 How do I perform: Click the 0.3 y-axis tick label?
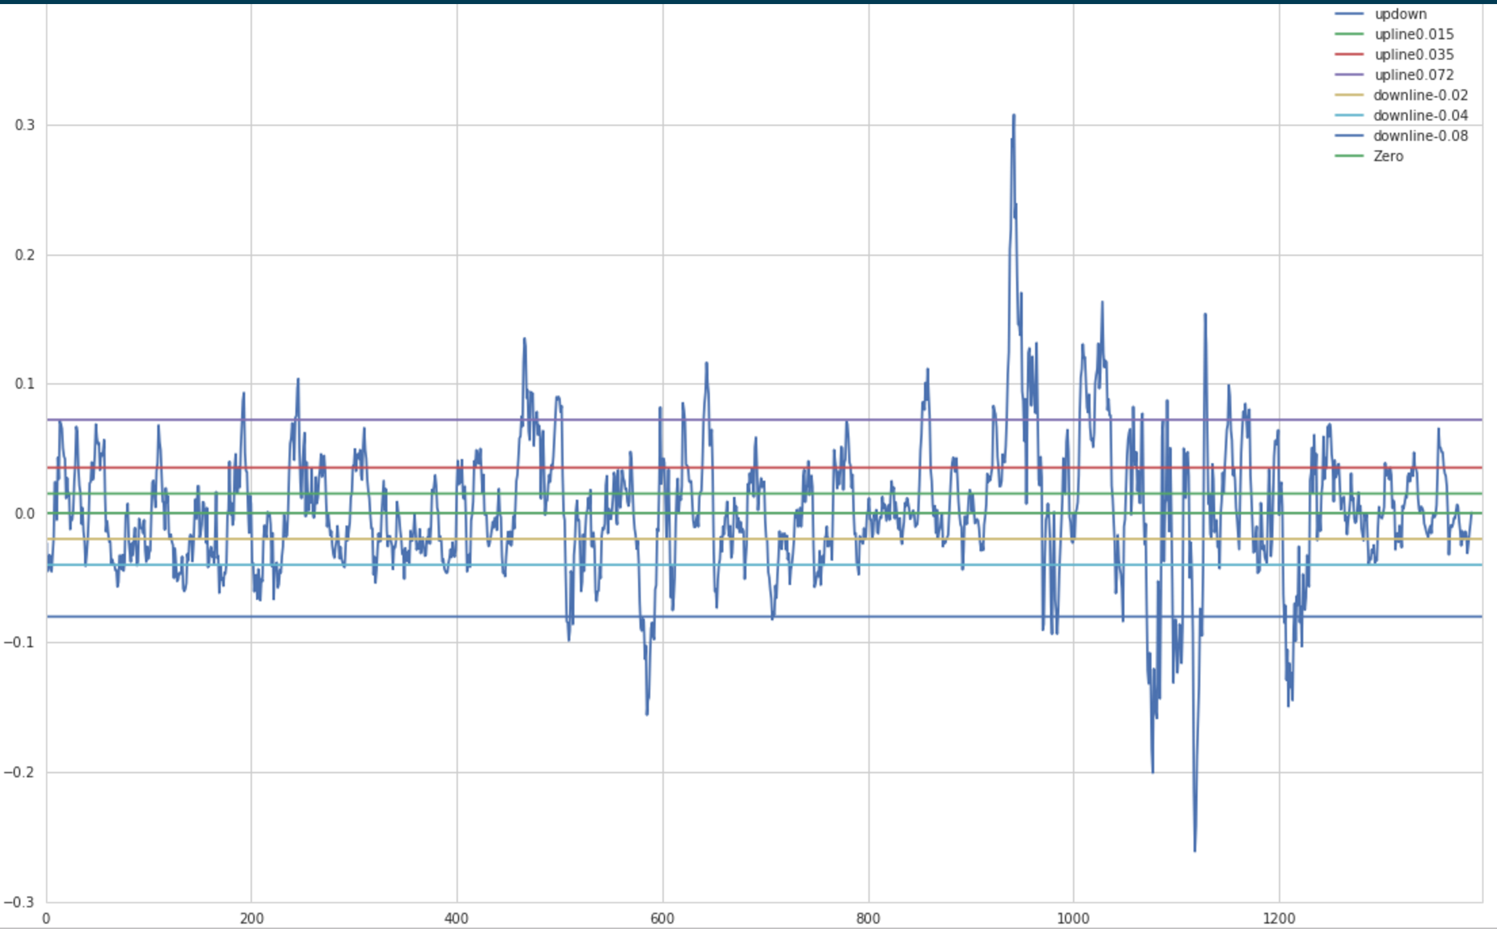tap(24, 125)
